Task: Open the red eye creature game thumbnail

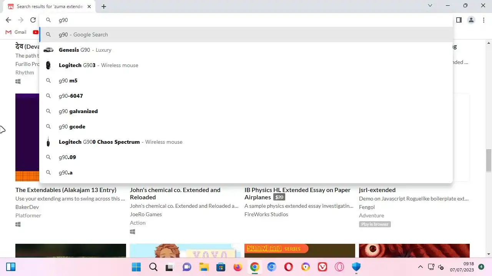Action: click(x=414, y=251)
